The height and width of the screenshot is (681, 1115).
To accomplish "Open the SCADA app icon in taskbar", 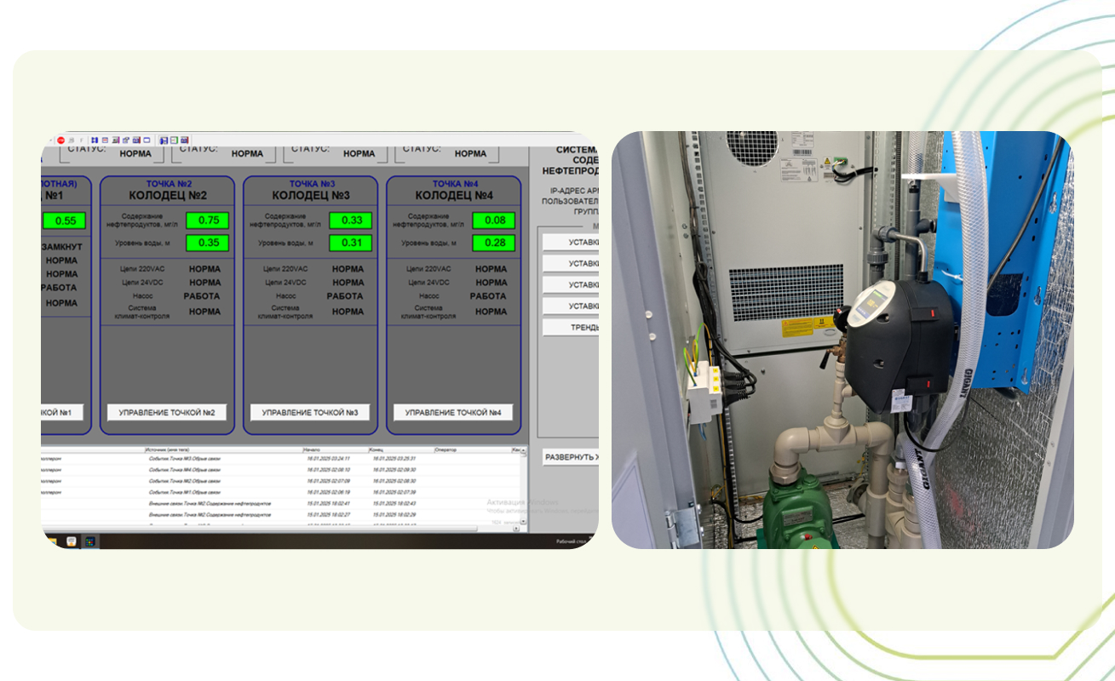I will (90, 541).
